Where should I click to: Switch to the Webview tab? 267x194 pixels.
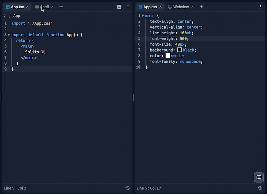[x=181, y=7]
